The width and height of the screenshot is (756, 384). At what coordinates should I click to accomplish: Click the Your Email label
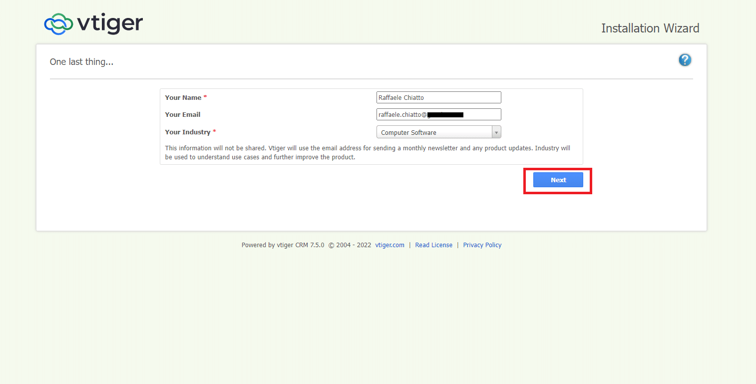tap(183, 114)
